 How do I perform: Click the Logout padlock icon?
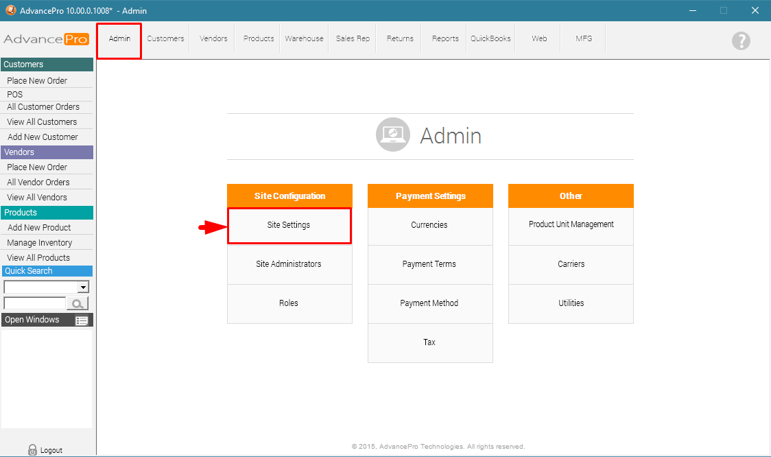(x=32, y=450)
